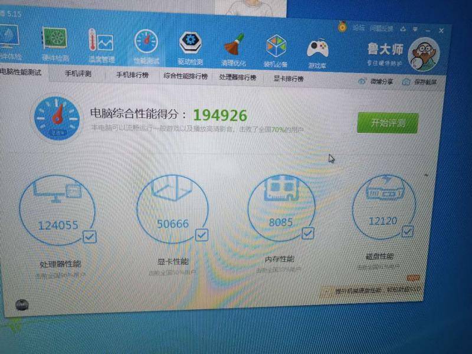
Task: Click the processor score 124055
Action: point(58,225)
